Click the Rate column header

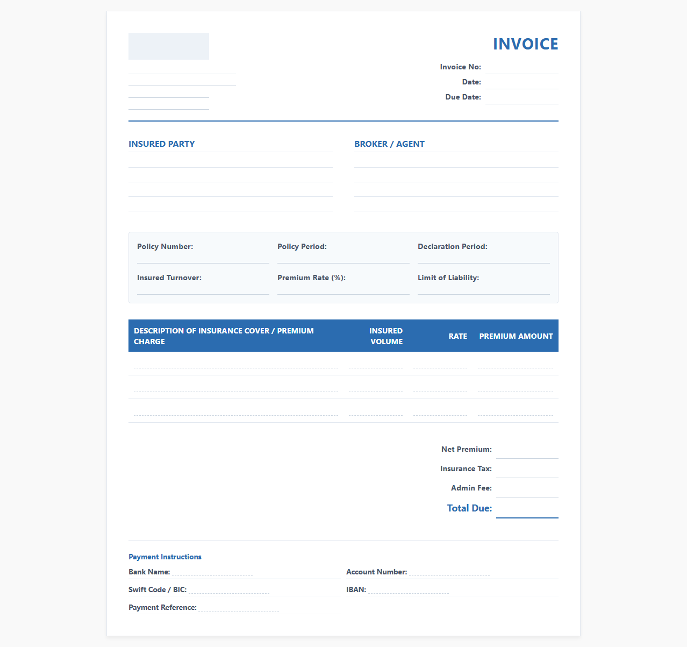(x=440, y=336)
